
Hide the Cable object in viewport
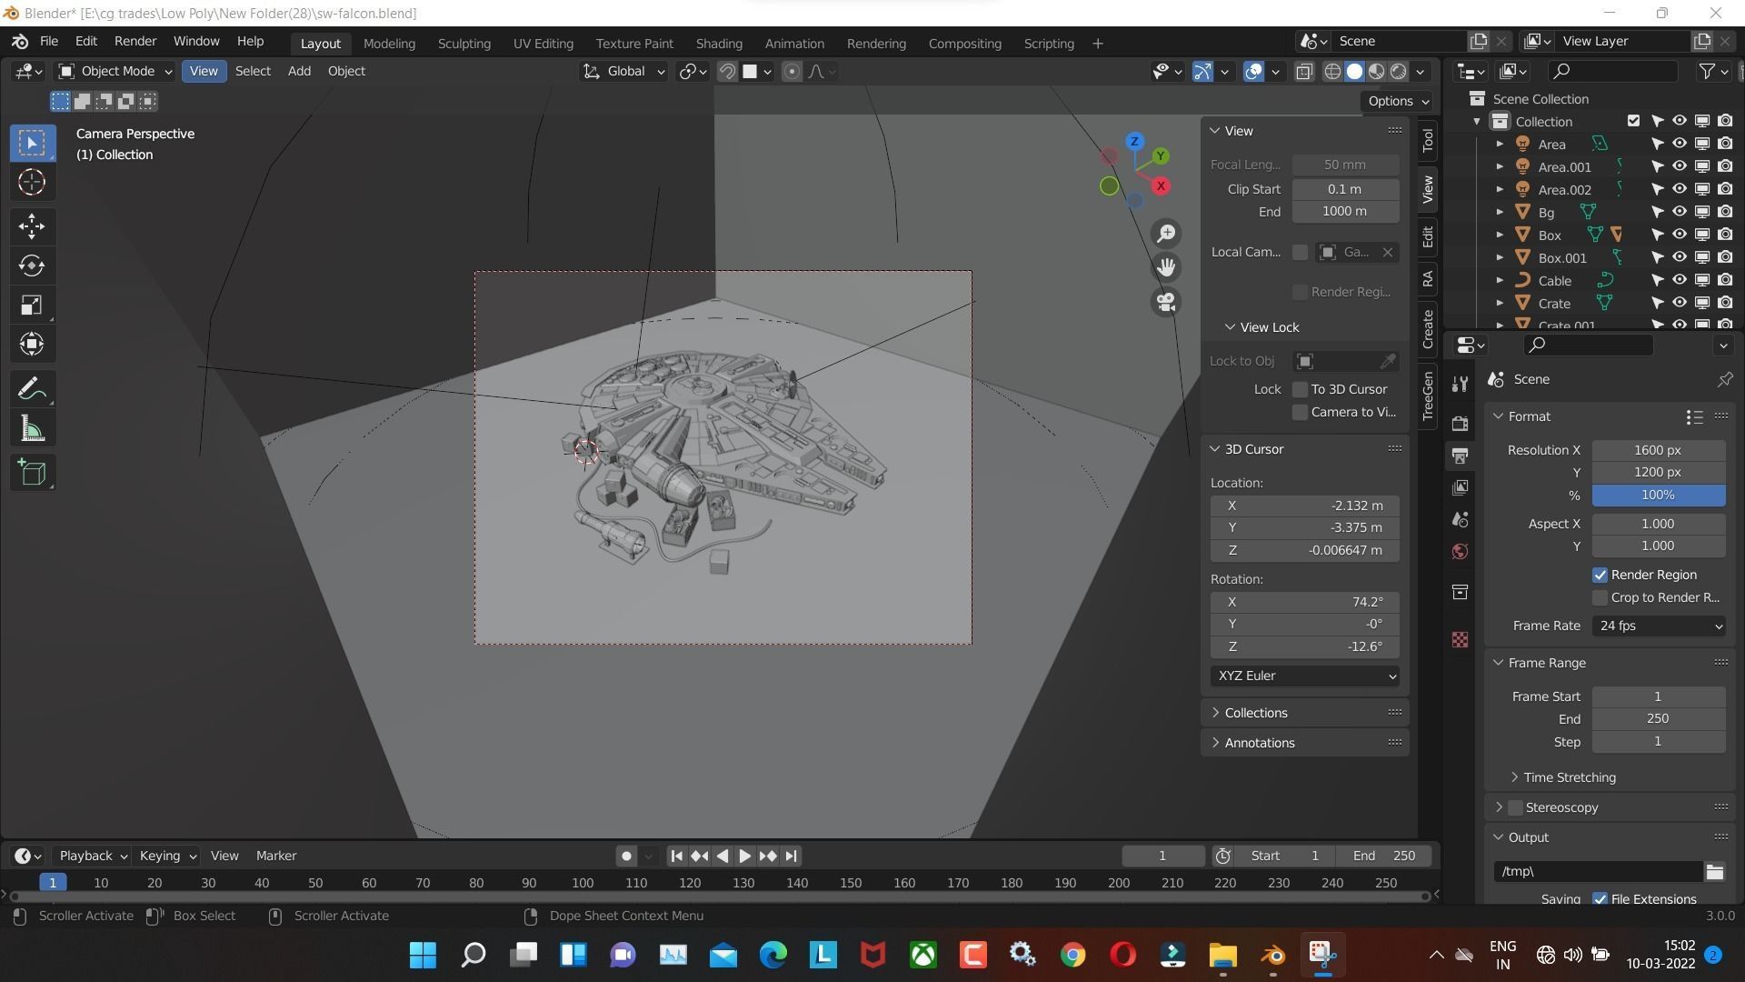(x=1679, y=280)
